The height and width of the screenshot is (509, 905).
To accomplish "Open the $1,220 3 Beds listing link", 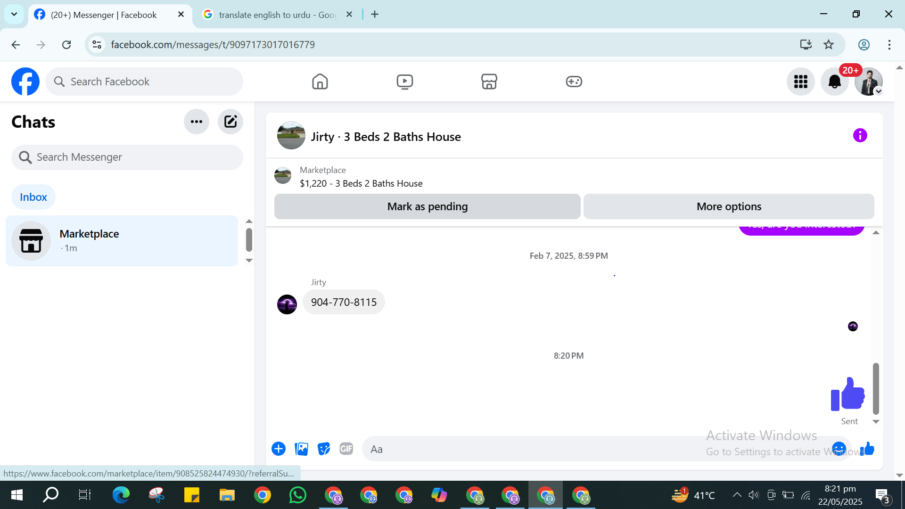I will [361, 183].
